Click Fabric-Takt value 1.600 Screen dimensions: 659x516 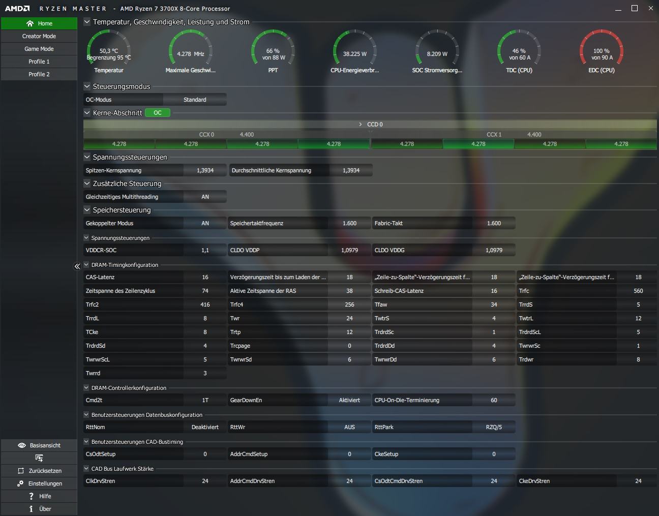(494, 223)
